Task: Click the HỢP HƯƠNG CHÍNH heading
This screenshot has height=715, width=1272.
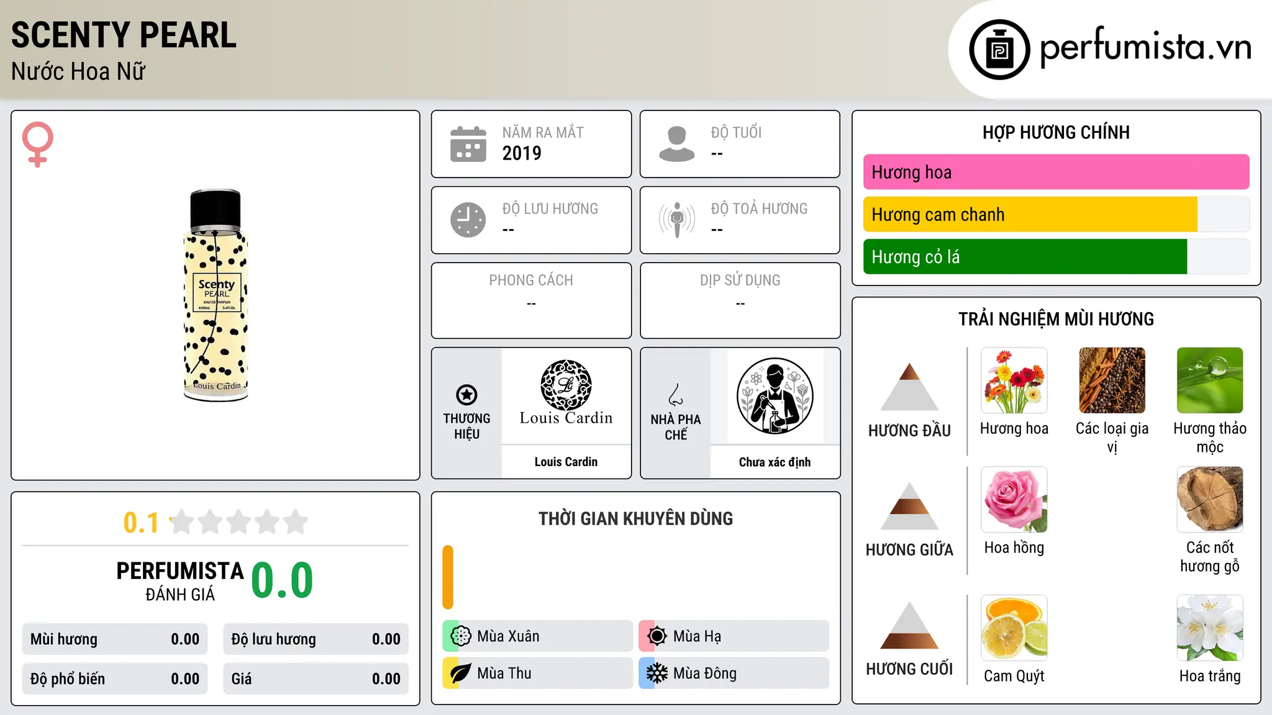Action: tap(1056, 132)
